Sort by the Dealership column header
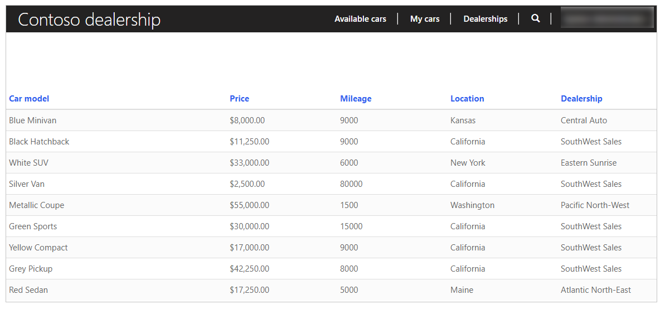The width and height of the screenshot is (665, 309). pyautogui.click(x=581, y=99)
